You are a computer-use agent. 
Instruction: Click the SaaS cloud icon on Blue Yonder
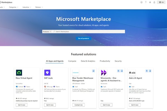coord(73,87)
